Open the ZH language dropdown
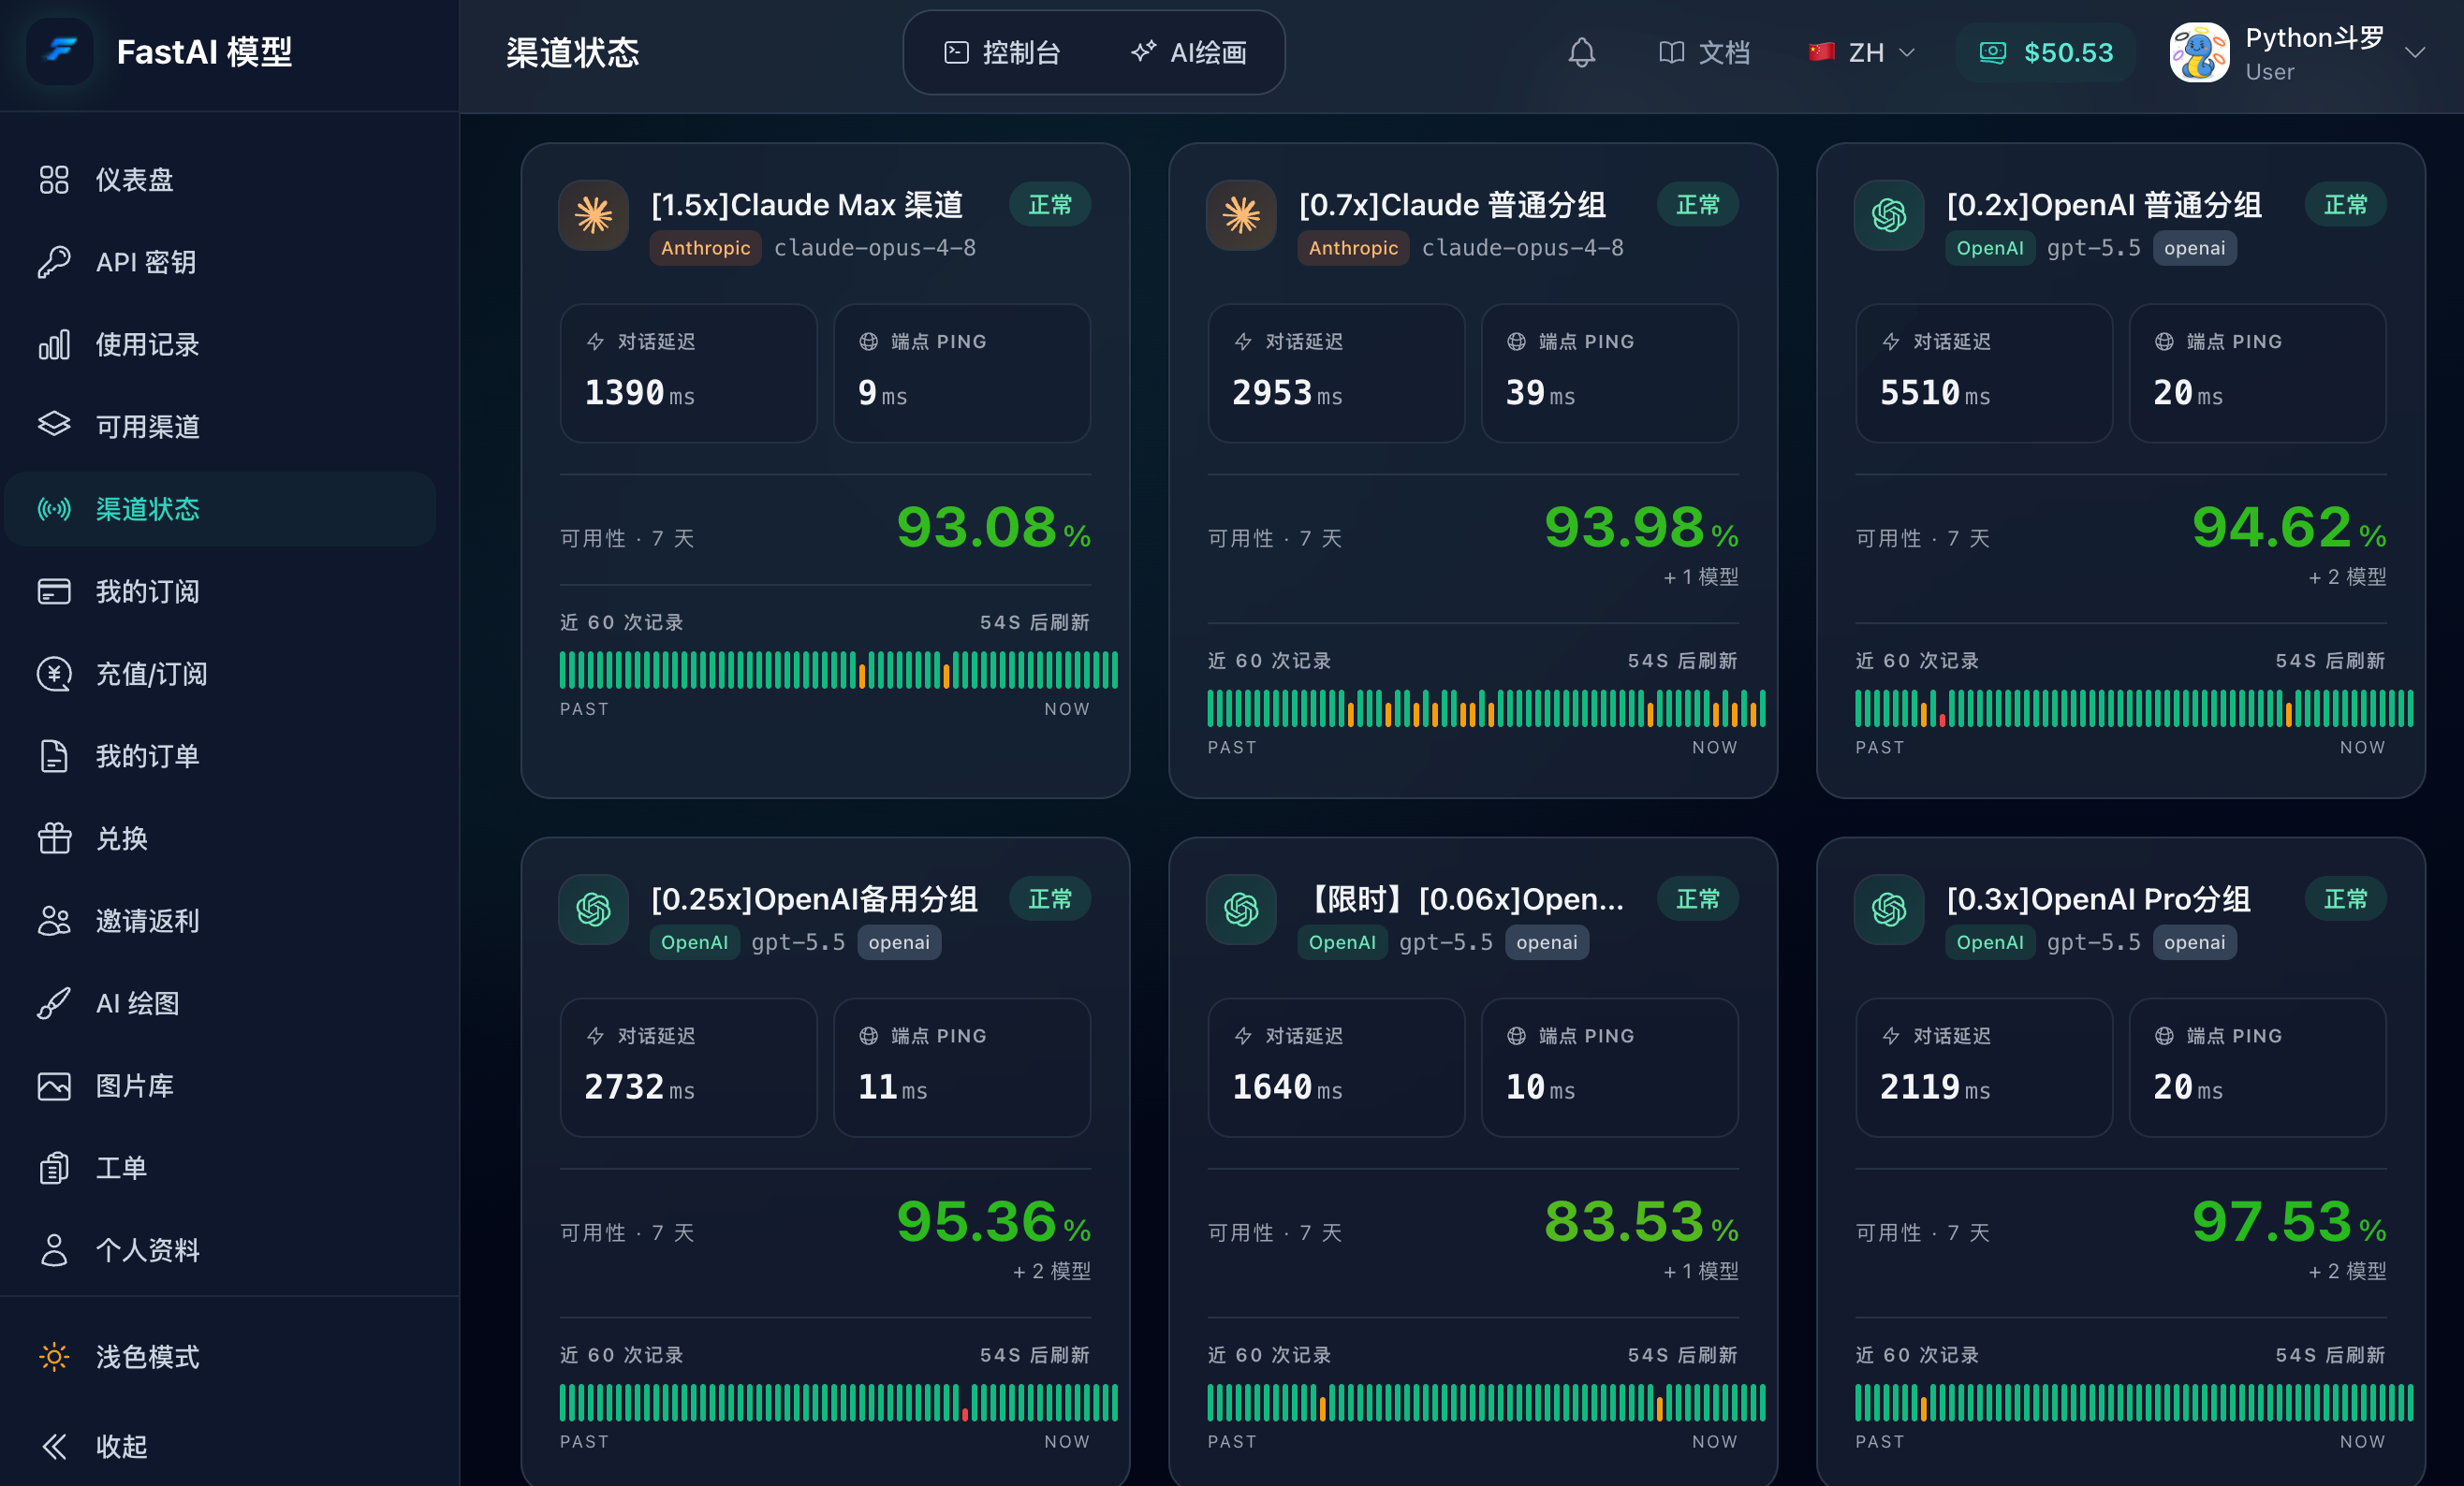The width and height of the screenshot is (2464, 1486). click(x=1862, y=52)
